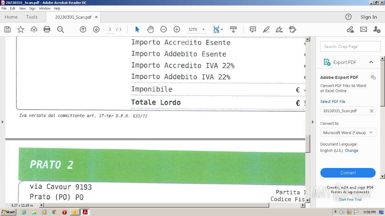Share with others add person icon

(x=377, y=29)
